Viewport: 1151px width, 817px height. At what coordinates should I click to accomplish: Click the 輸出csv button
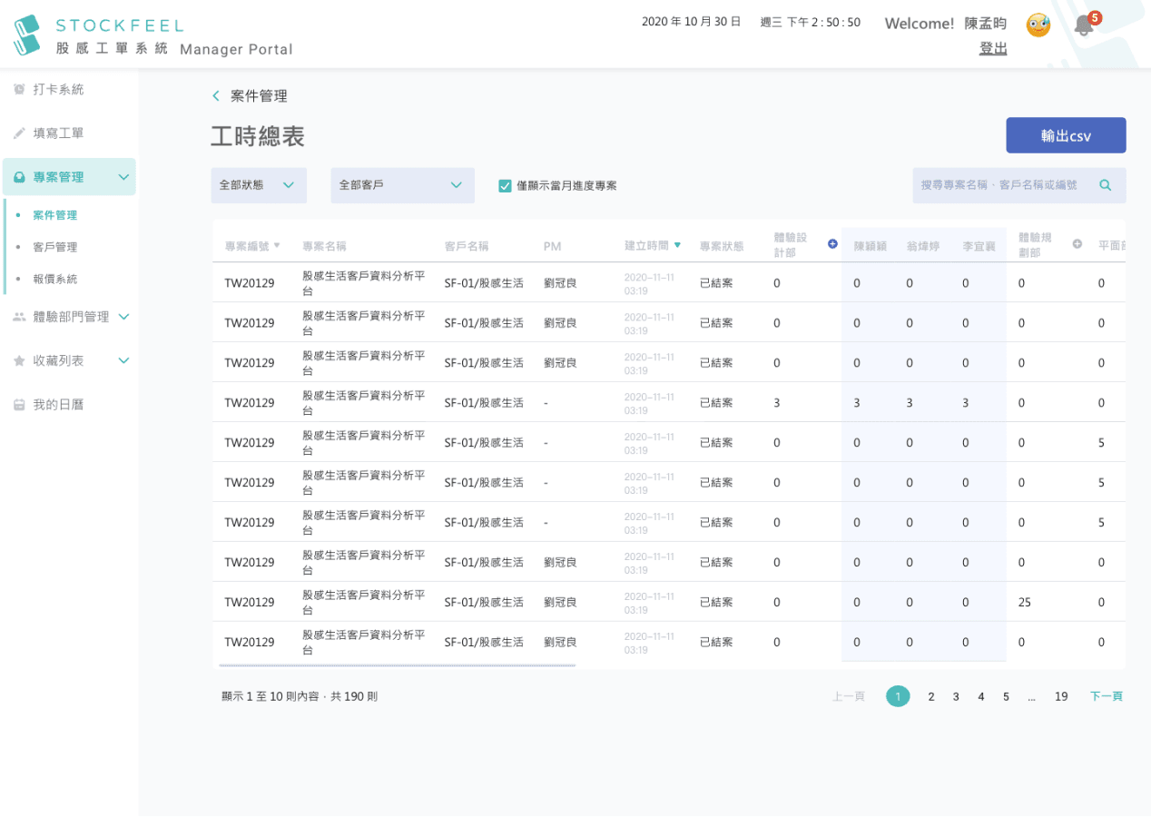(1066, 135)
